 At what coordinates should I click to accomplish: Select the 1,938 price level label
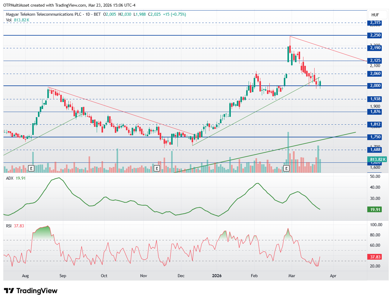375,99
